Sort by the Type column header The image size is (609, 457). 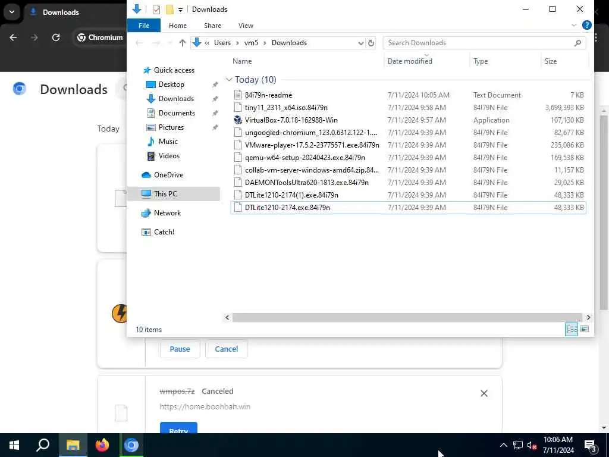pyautogui.click(x=481, y=61)
